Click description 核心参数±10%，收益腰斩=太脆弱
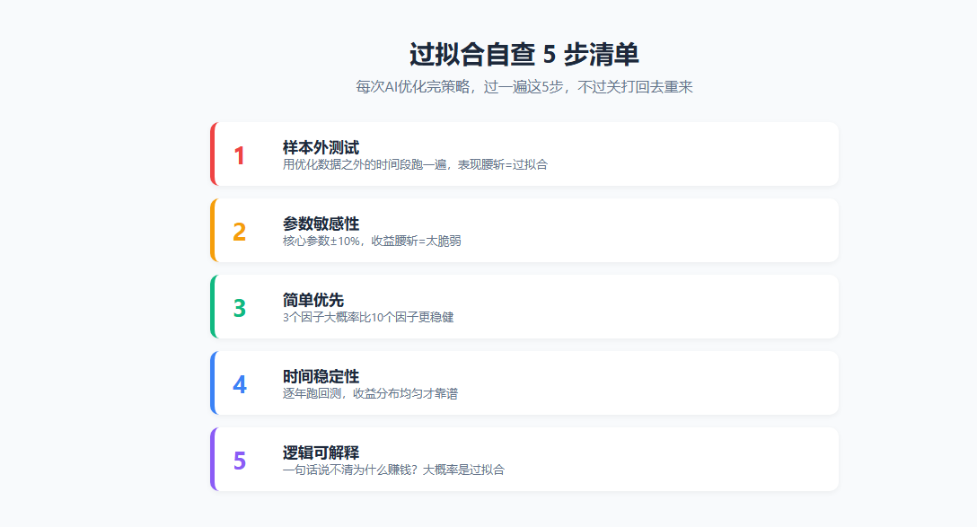Viewport: 977px width, 527px height. 372,241
